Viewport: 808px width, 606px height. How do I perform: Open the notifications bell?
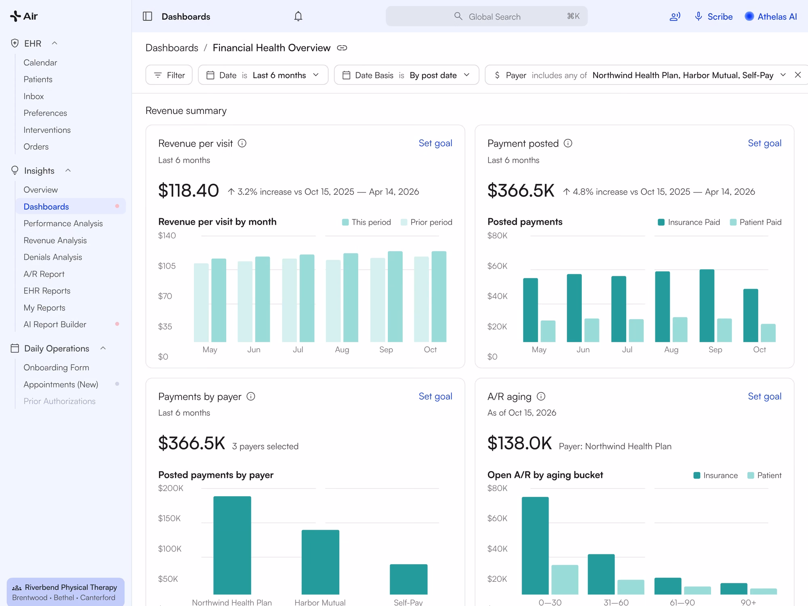pyautogui.click(x=298, y=17)
